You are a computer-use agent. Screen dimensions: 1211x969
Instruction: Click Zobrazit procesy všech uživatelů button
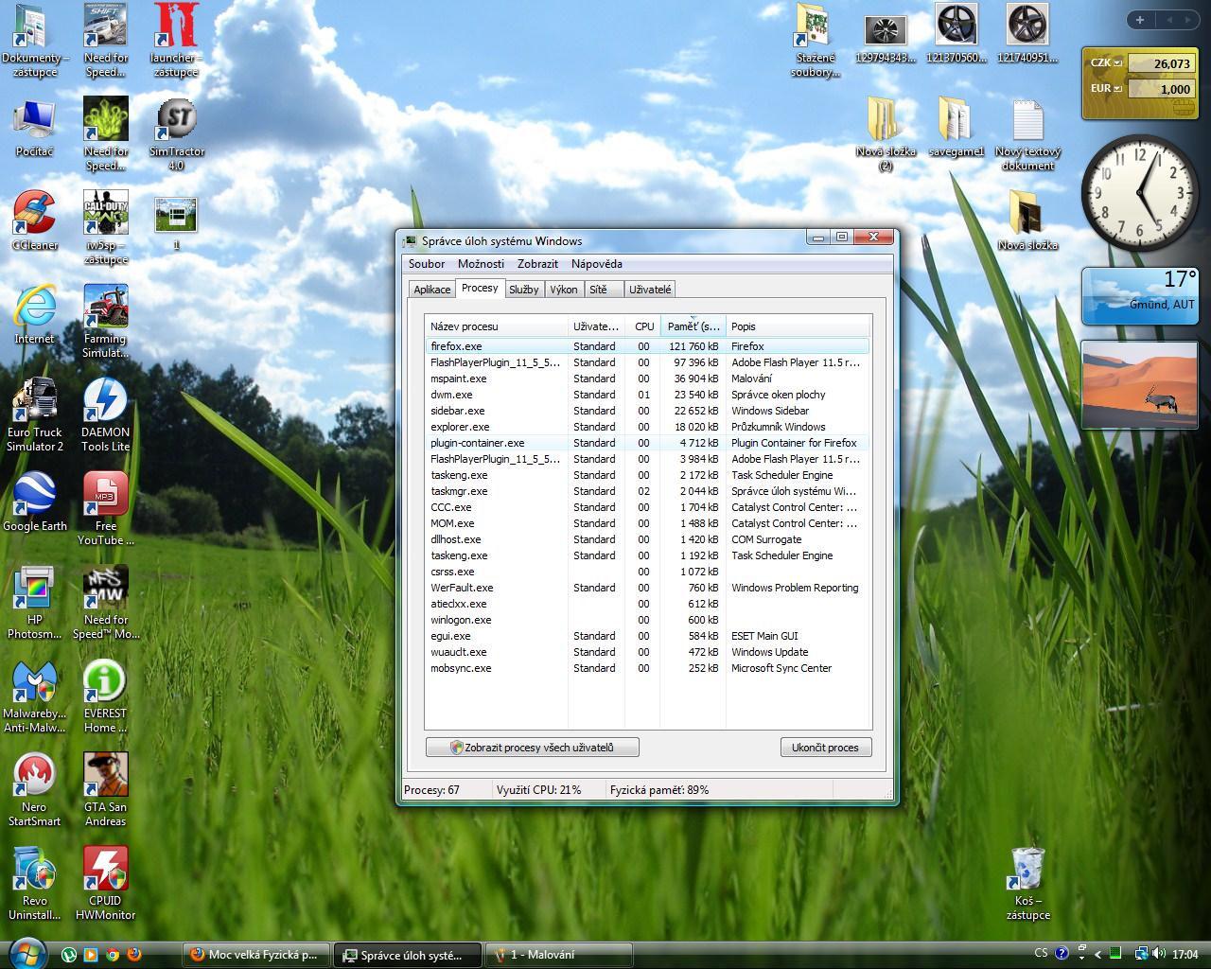pyautogui.click(x=532, y=748)
